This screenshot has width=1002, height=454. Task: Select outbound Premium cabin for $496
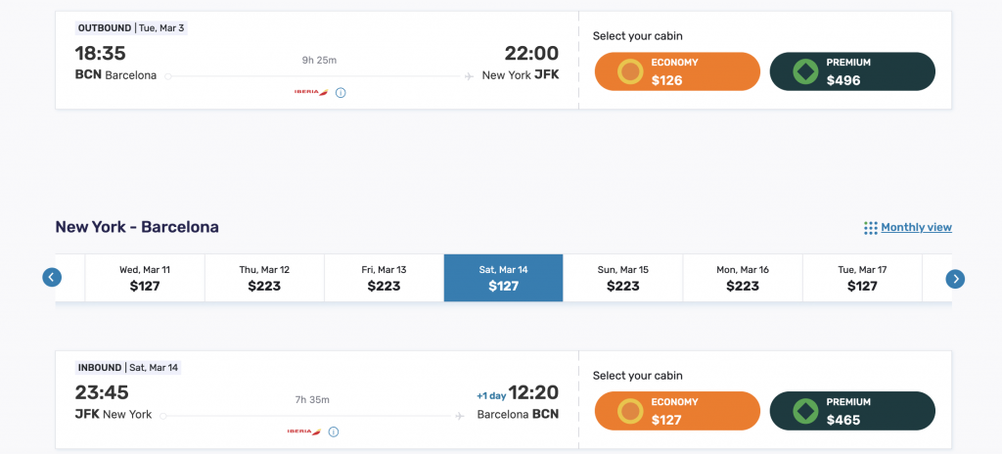pyautogui.click(x=852, y=71)
